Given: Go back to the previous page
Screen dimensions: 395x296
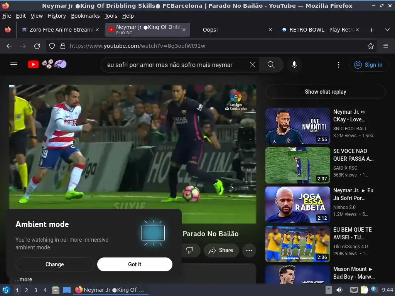Looking at the screenshot, I should pos(9,46).
